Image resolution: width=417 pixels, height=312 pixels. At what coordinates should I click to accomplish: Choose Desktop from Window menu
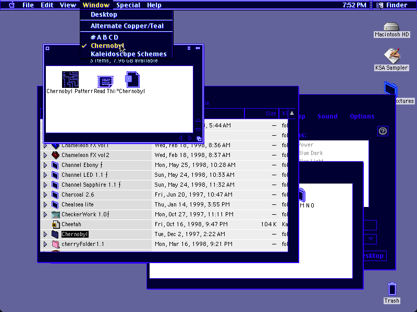[126, 15]
